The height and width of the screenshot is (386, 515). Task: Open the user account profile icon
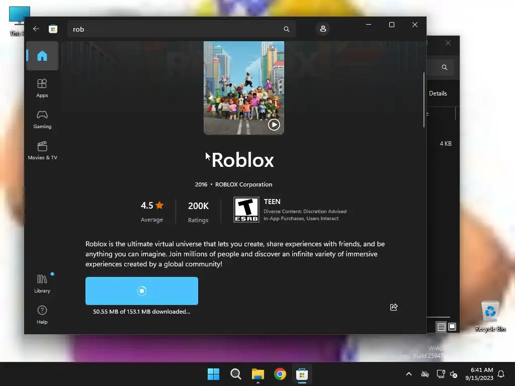point(323,29)
